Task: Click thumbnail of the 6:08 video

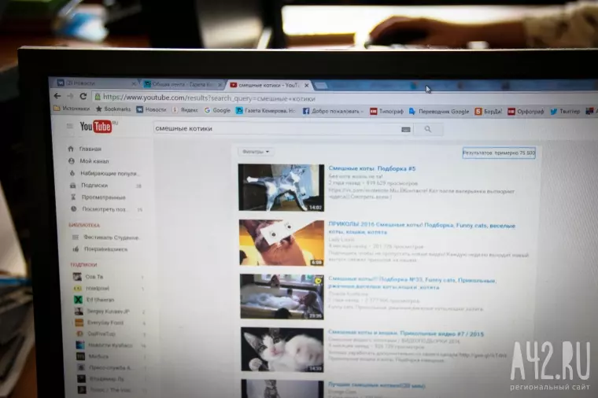Action: (x=282, y=242)
